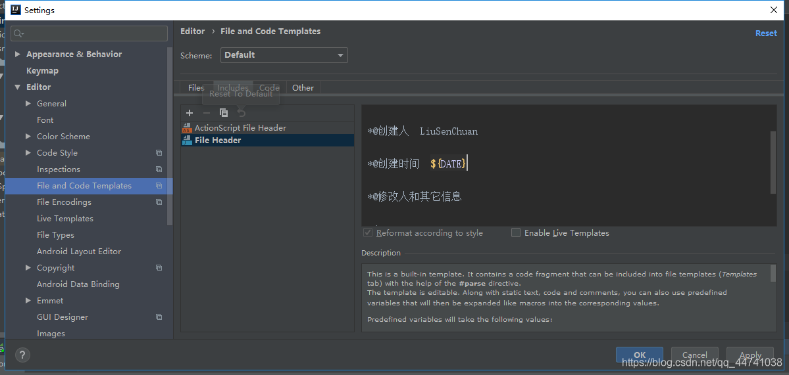Select GUI Designer settings item

(63, 317)
